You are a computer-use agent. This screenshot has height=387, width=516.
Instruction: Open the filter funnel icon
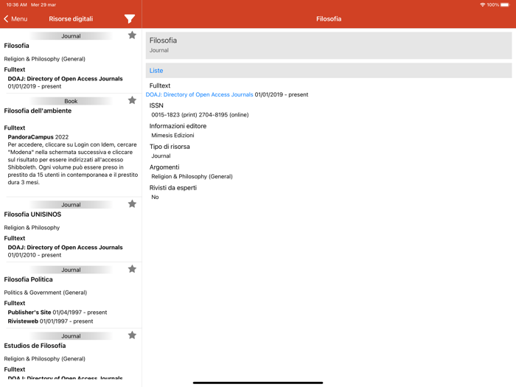(x=130, y=18)
